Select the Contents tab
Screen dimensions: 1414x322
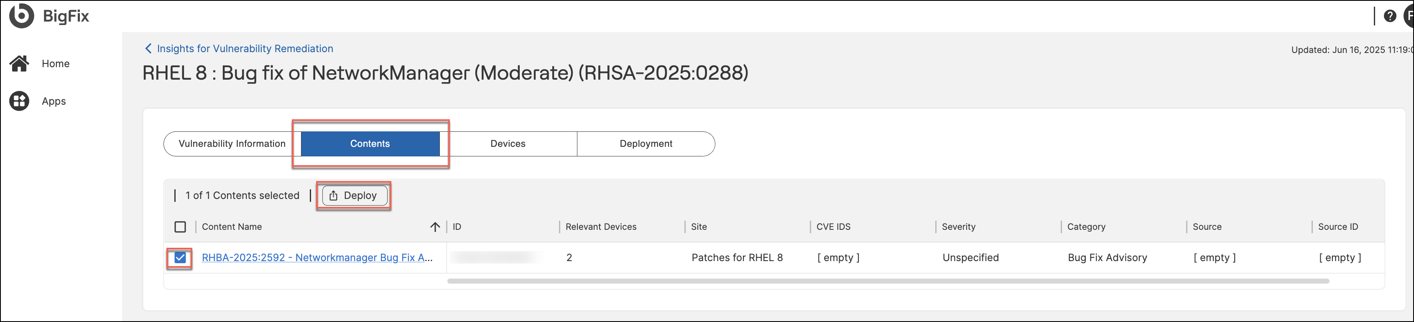pyautogui.click(x=370, y=143)
